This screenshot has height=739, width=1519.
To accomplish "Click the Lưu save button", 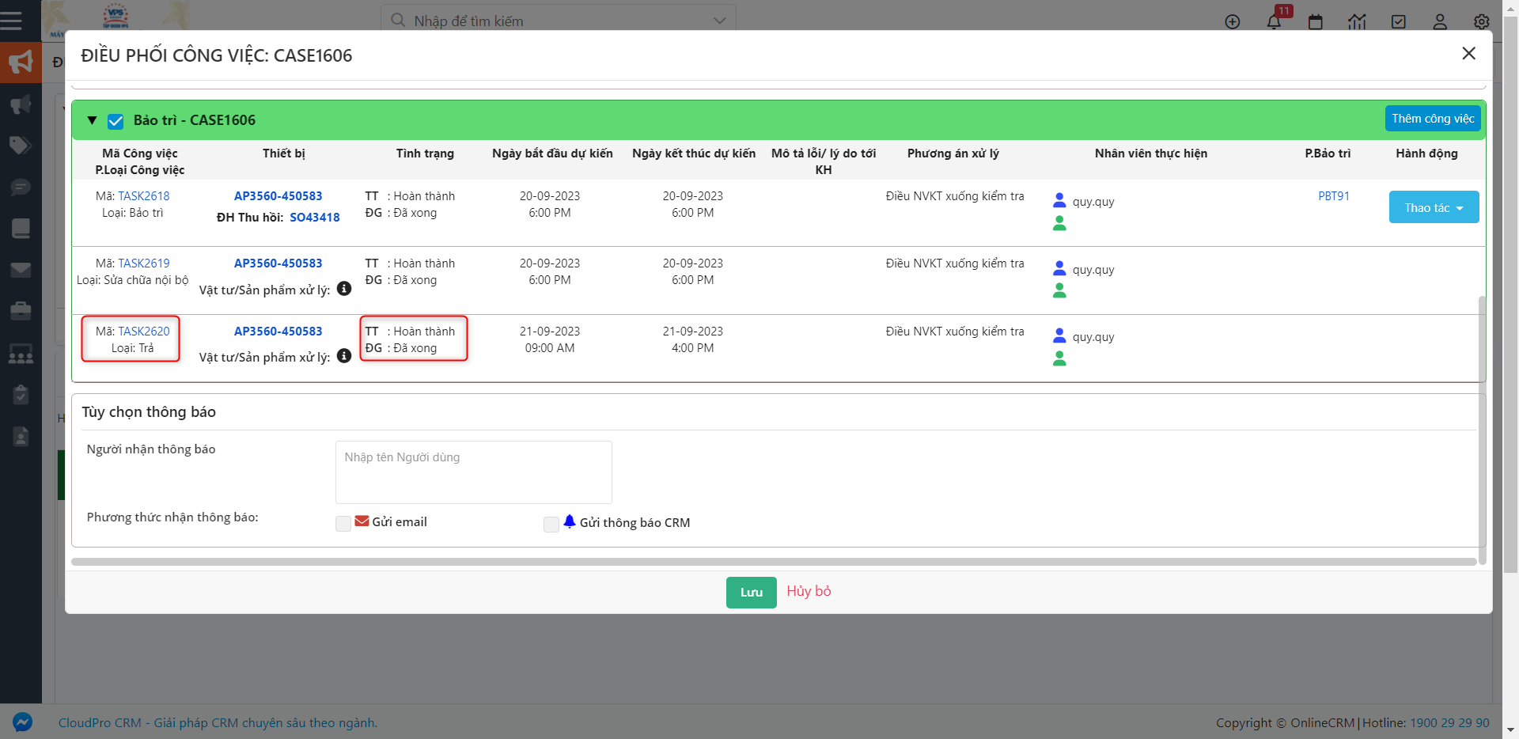I will point(751,592).
